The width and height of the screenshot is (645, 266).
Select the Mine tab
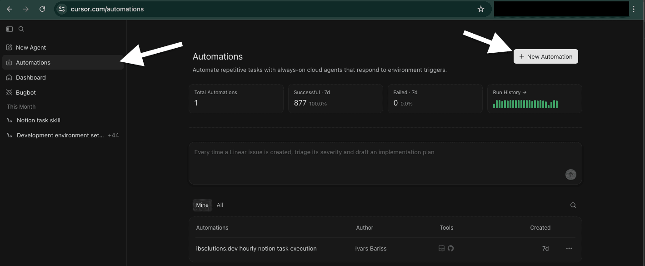(x=202, y=205)
